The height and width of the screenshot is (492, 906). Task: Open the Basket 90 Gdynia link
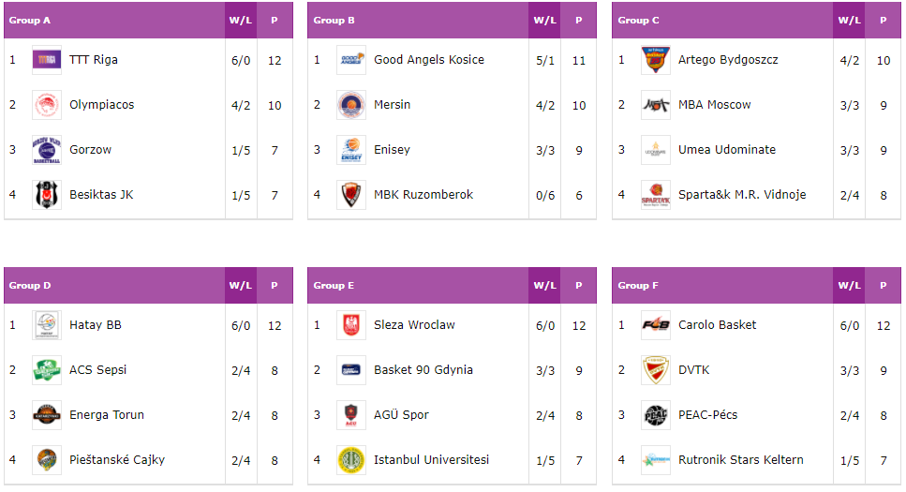click(423, 370)
